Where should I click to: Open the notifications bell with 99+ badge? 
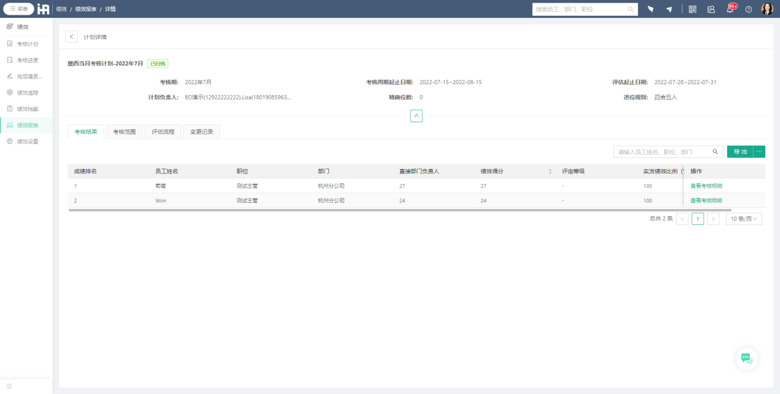[x=730, y=9]
